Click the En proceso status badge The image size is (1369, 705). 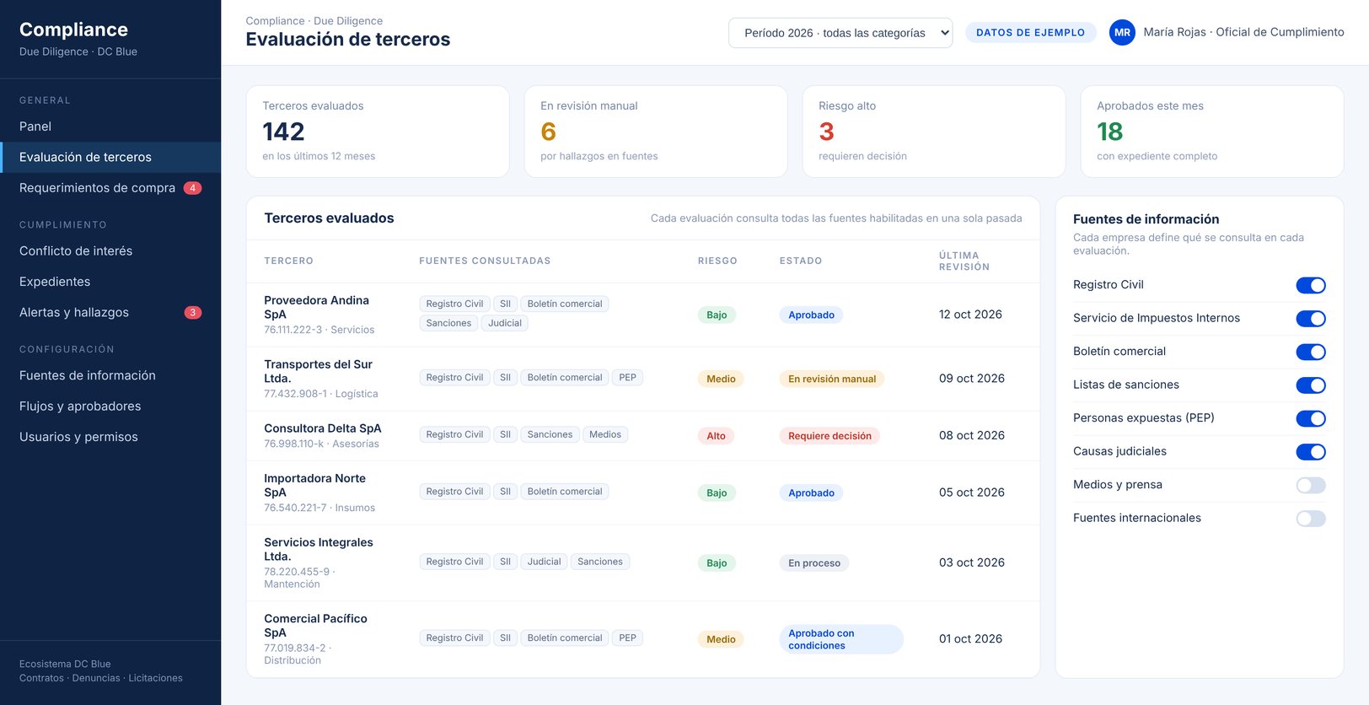point(814,563)
